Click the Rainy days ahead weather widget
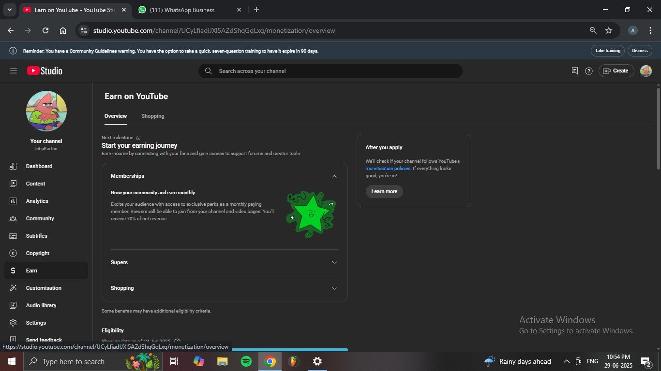The image size is (661, 371). pyautogui.click(x=518, y=361)
